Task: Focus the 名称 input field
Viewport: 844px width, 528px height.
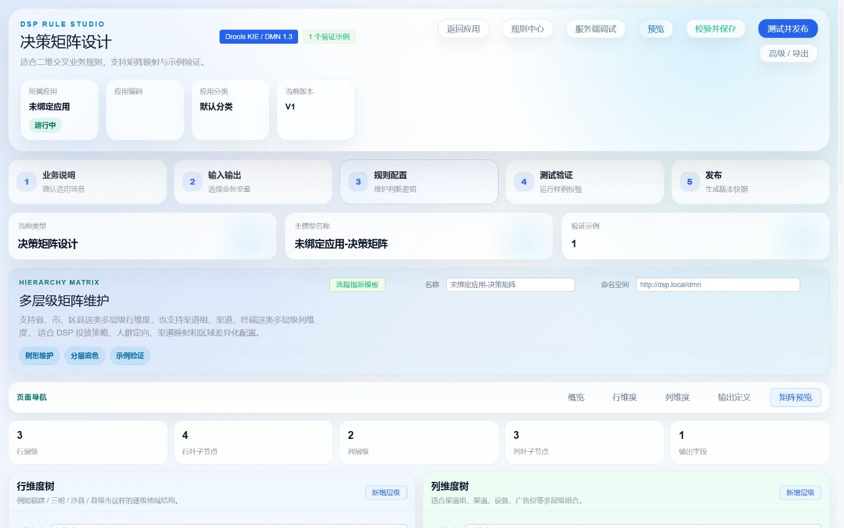Action: pos(511,285)
